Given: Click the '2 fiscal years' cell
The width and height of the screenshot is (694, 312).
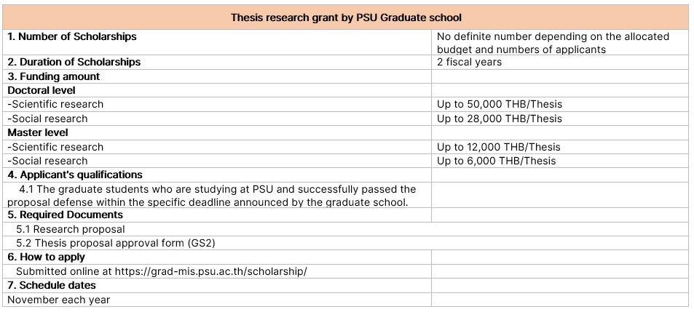Looking at the screenshot, I should (469, 62).
